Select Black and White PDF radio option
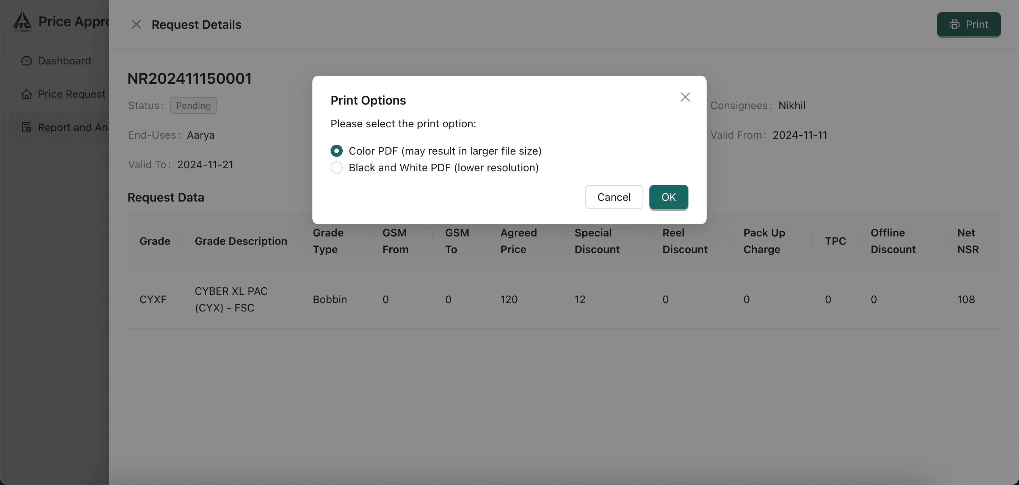This screenshot has width=1019, height=485. (x=337, y=167)
